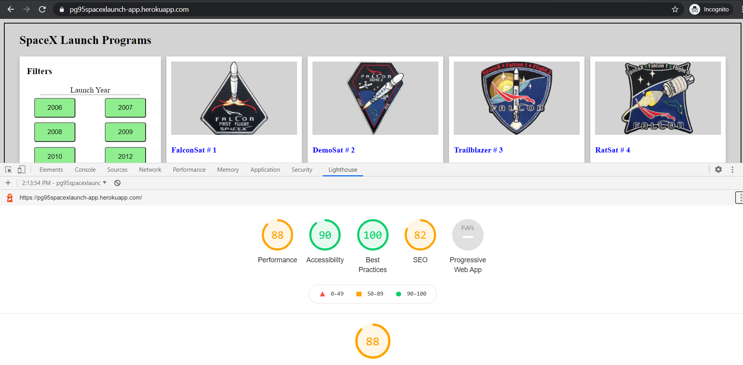Image resolution: width=743 pixels, height=365 pixels.
Task: Open the Network tab
Action: pyautogui.click(x=150, y=170)
